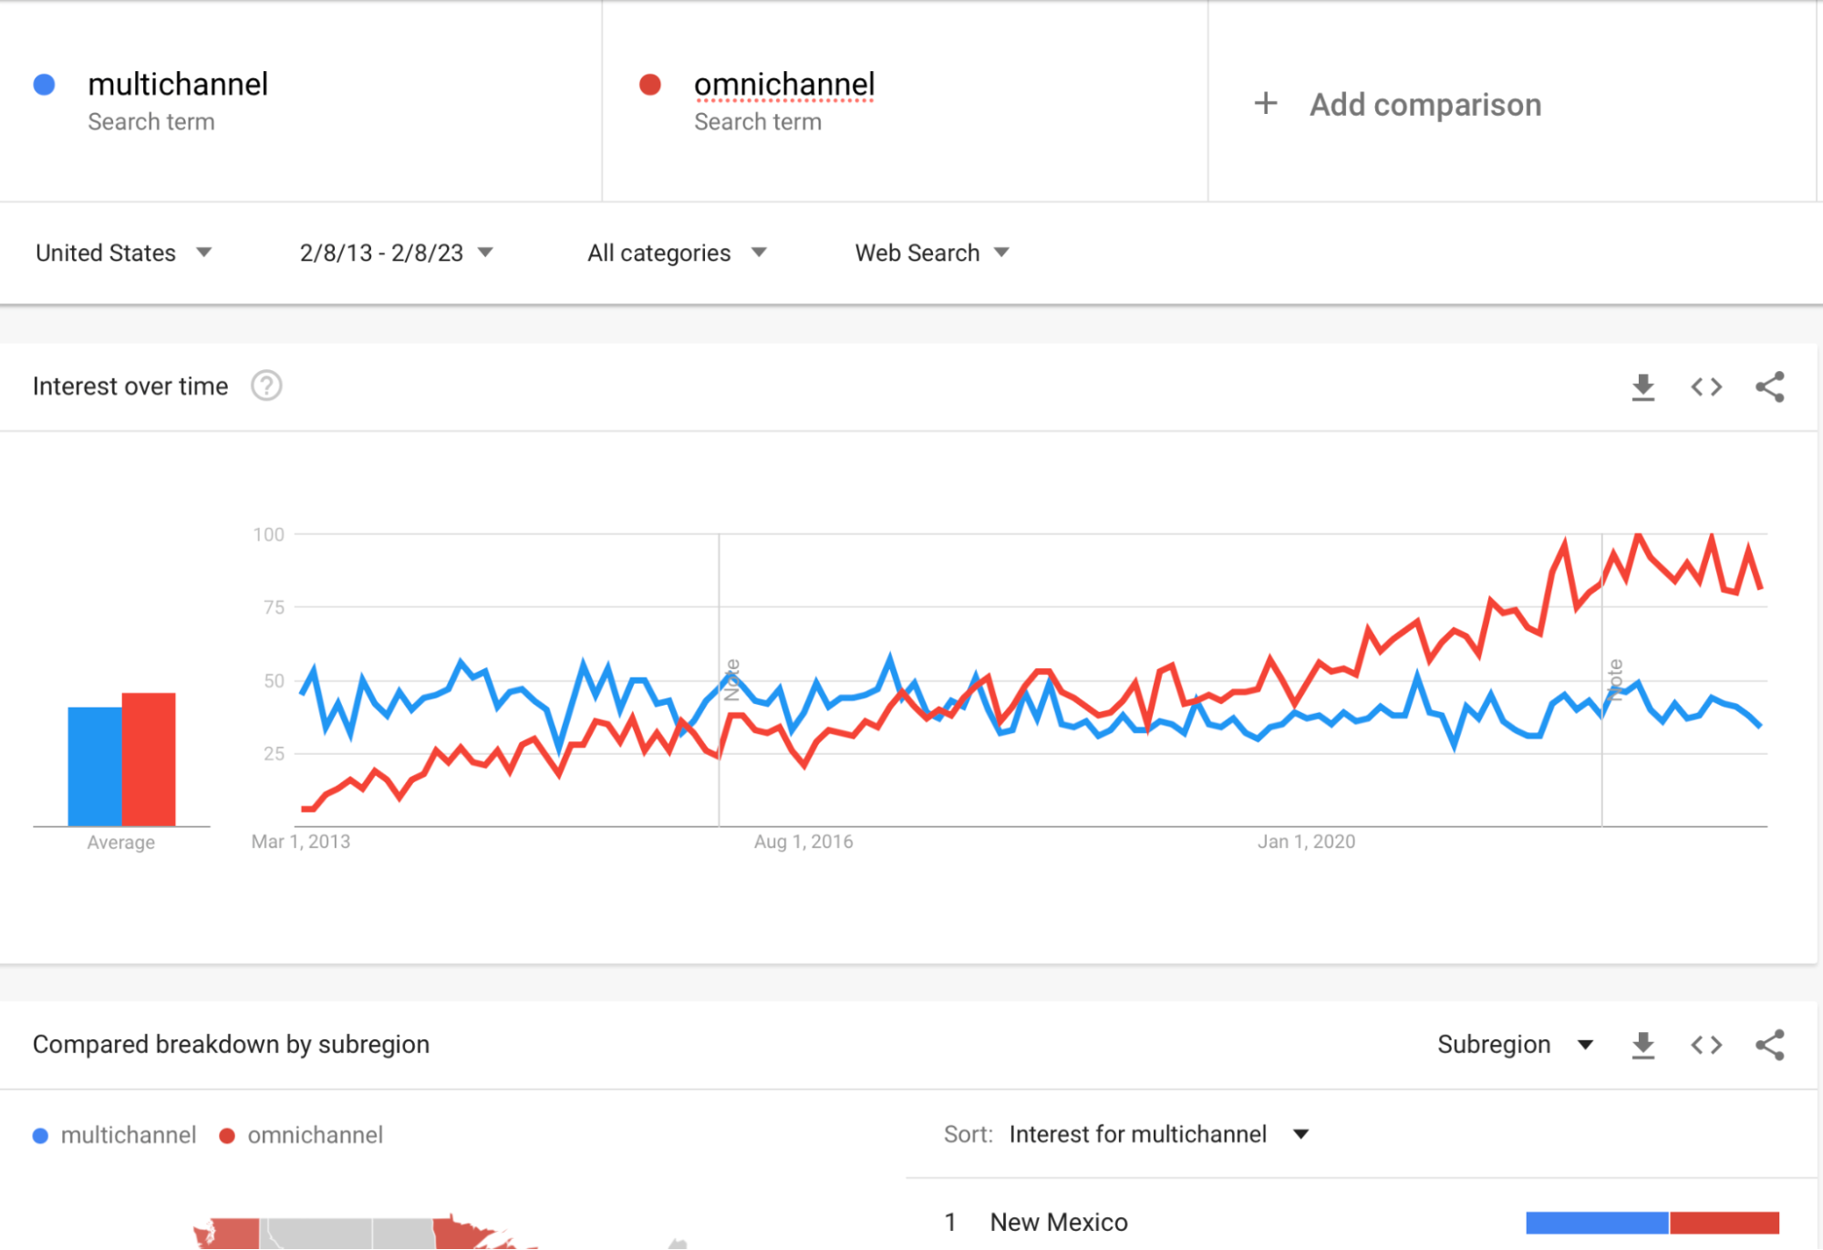
Task: Share the subregion breakdown
Action: pyautogui.click(x=1770, y=1045)
